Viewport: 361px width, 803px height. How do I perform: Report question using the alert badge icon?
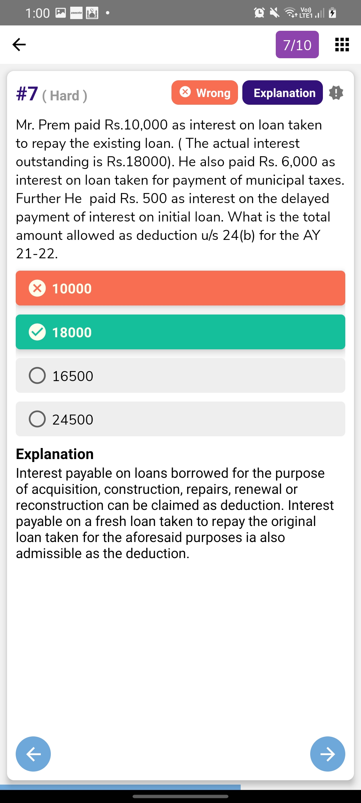point(336,93)
